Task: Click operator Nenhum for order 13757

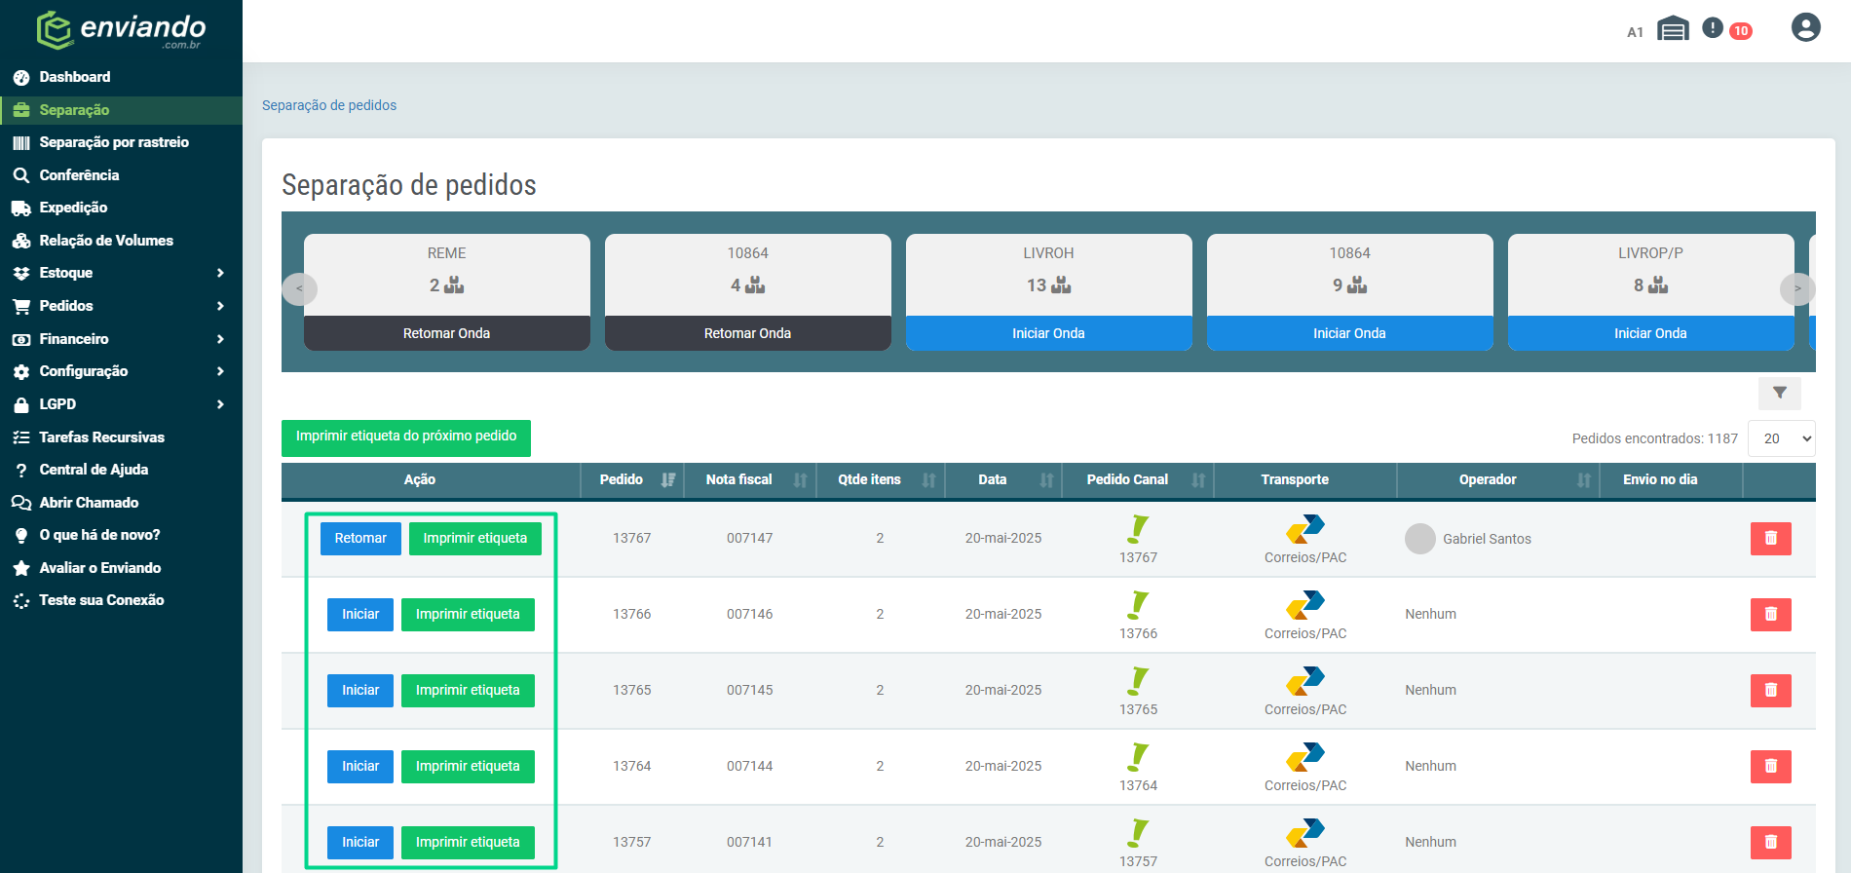Action: click(1430, 842)
